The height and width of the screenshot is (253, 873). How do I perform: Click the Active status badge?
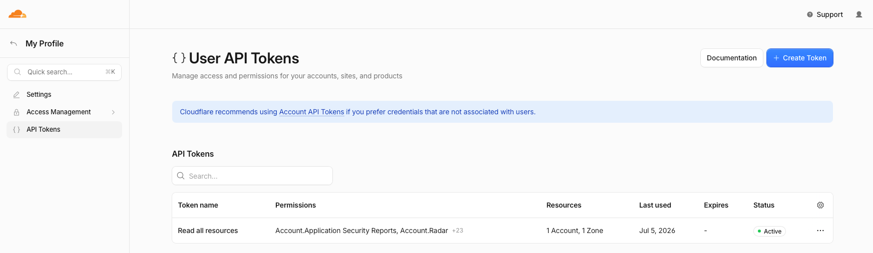click(x=769, y=231)
